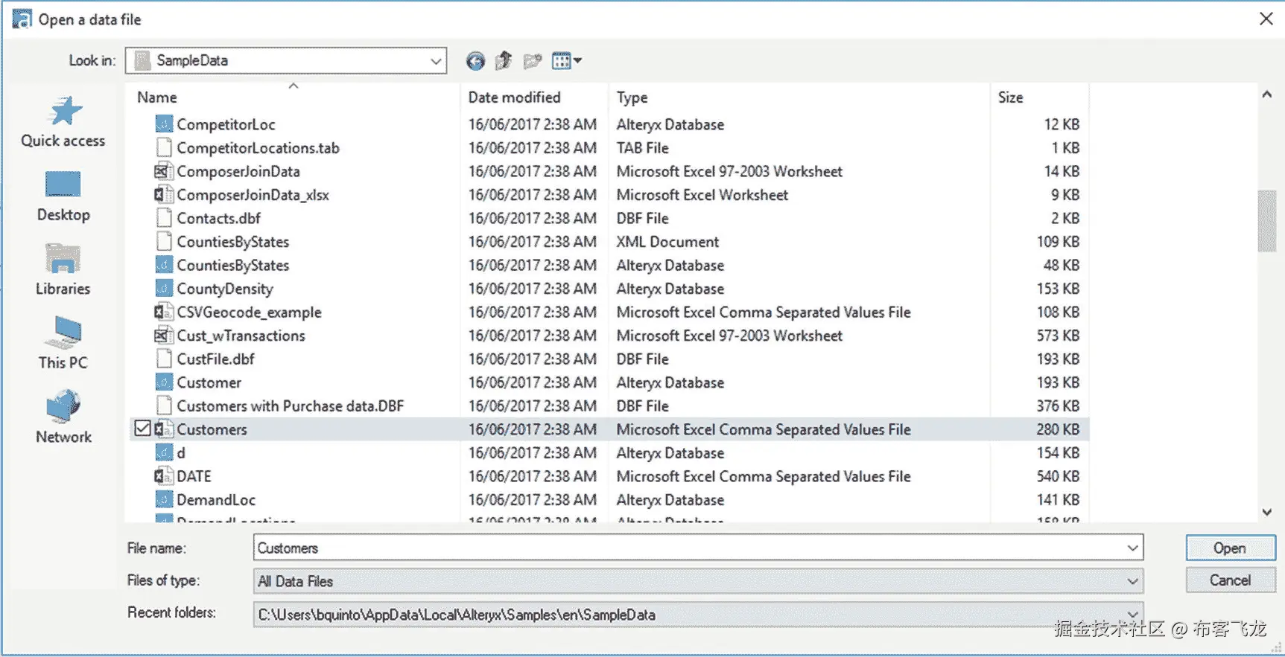Click the Open button
Screen dimensions: 1285x657
coord(1230,548)
